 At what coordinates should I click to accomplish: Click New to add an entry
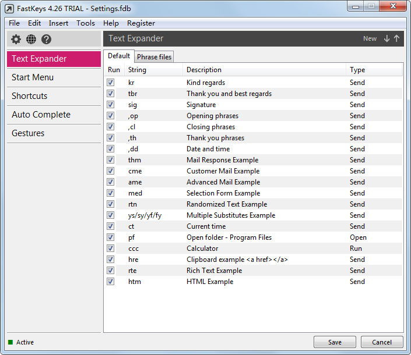pyautogui.click(x=370, y=38)
